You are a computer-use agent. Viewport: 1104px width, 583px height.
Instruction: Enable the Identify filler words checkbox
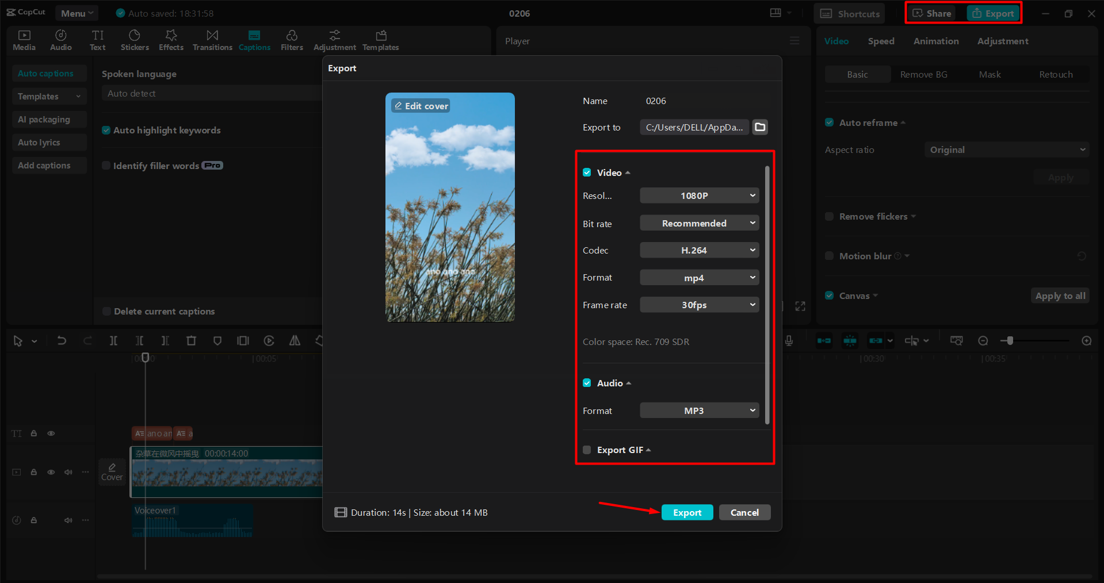[x=106, y=165]
